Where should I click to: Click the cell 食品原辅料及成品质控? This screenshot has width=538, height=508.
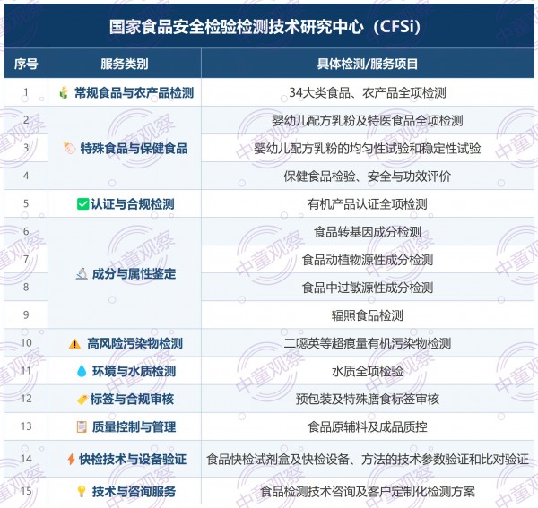click(x=368, y=426)
